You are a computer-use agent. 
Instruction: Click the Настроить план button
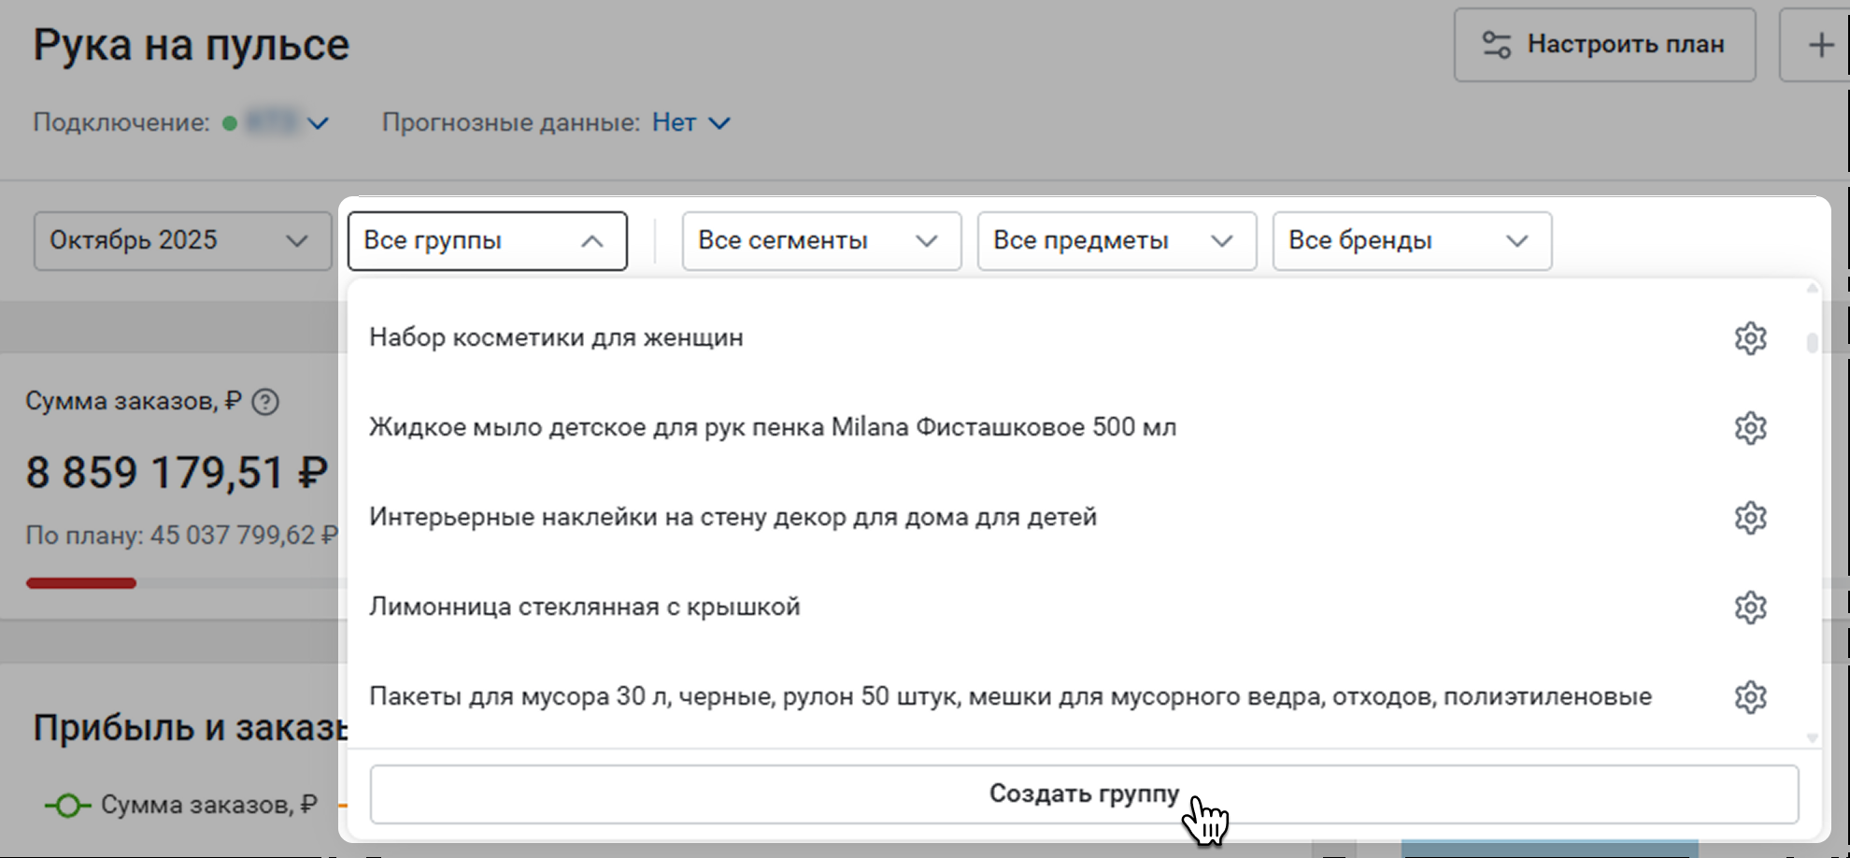(1603, 45)
